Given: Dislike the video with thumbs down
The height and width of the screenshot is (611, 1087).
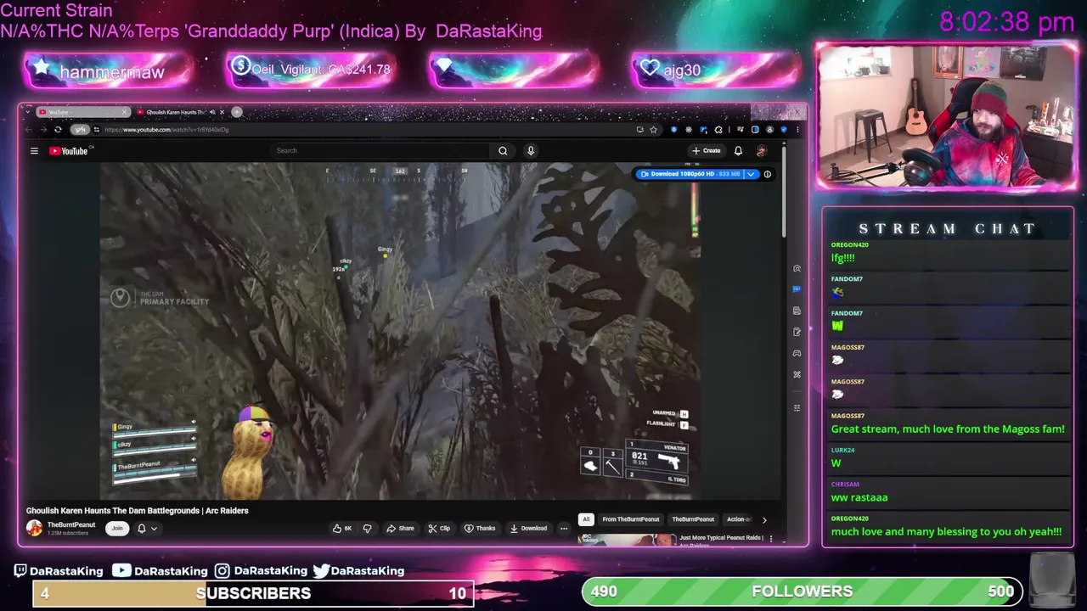Looking at the screenshot, I should [367, 528].
